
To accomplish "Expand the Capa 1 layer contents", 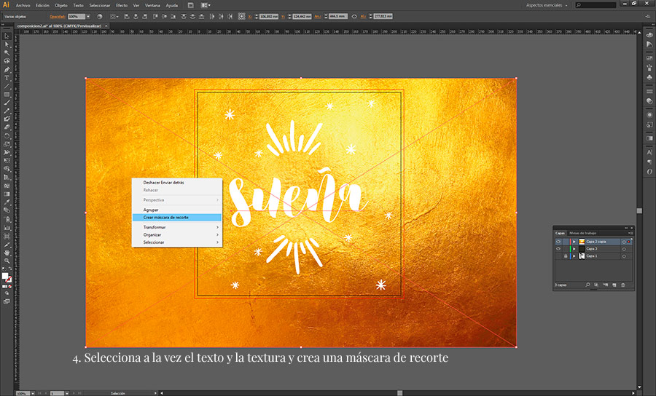I will [x=574, y=256].
